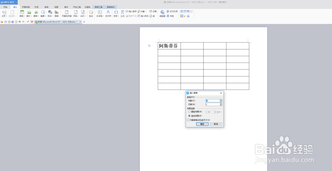Image resolution: width=332 pixels, height=171 pixels.
Task: Click the 对象 object icon
Action: tap(139, 11)
